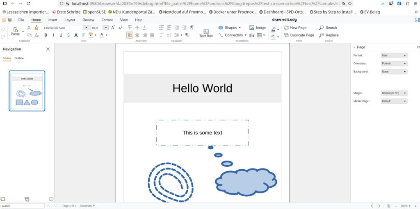
Task: Open the File menu
Action: click(x=21, y=20)
